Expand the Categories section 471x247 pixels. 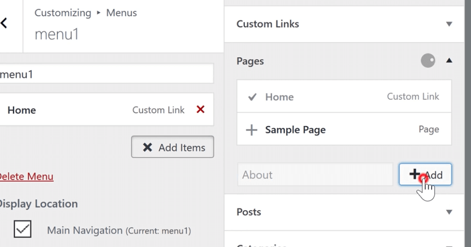[x=449, y=246]
